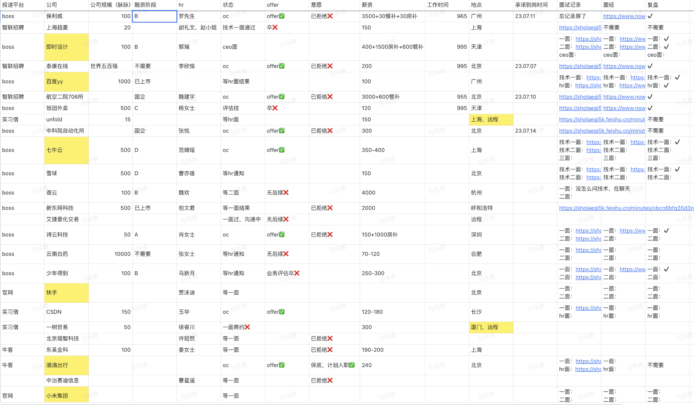Click 复盘 一面 checkmark in 诗云科技 row
The height and width of the screenshot is (405, 694).
tap(666, 231)
